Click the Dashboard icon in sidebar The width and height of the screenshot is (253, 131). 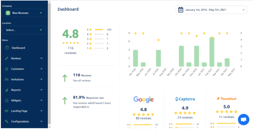(7, 48)
